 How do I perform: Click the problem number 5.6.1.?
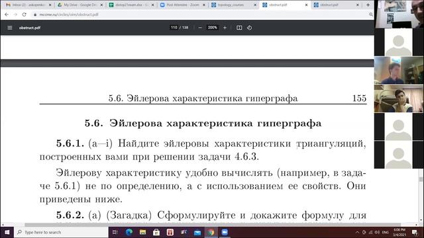[70, 143]
